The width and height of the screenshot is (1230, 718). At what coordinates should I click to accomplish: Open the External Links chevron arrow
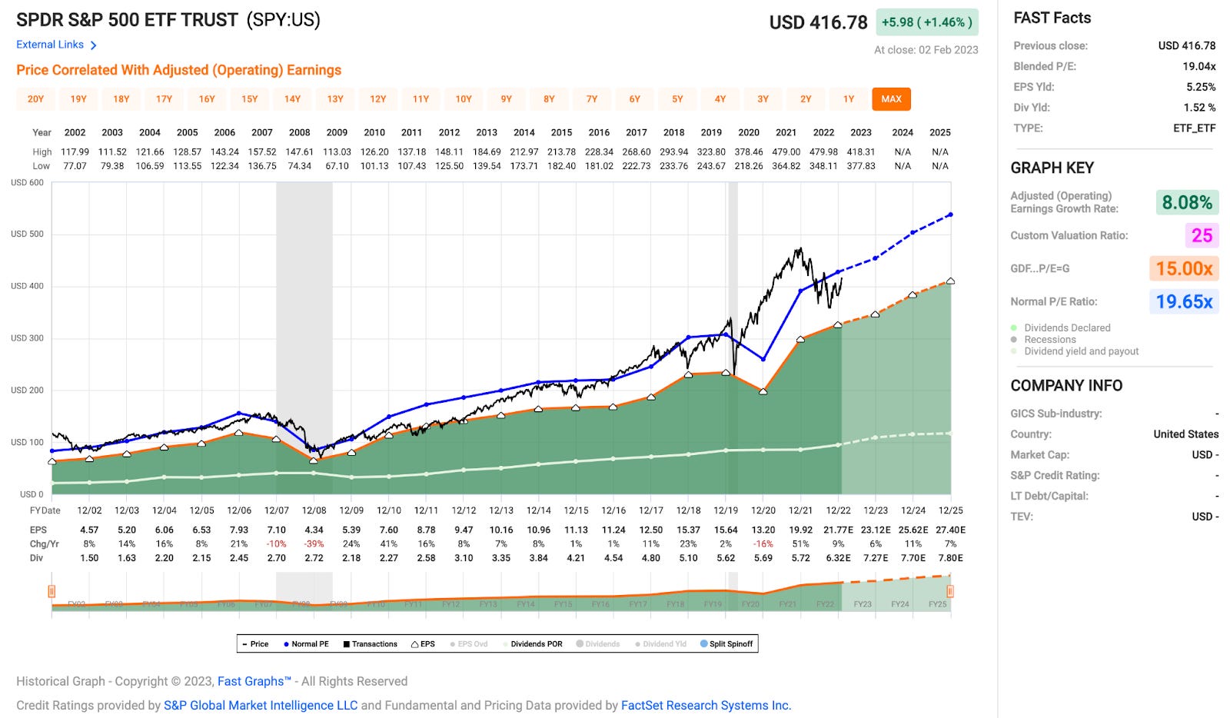coord(94,45)
